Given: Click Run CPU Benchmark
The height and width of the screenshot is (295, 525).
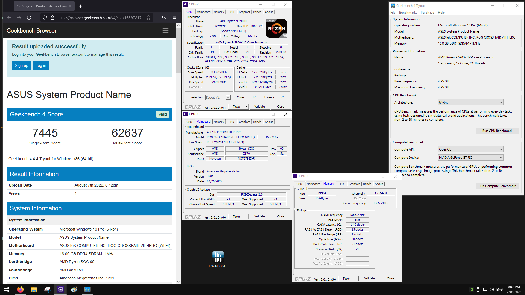Looking at the screenshot, I should point(497,131).
